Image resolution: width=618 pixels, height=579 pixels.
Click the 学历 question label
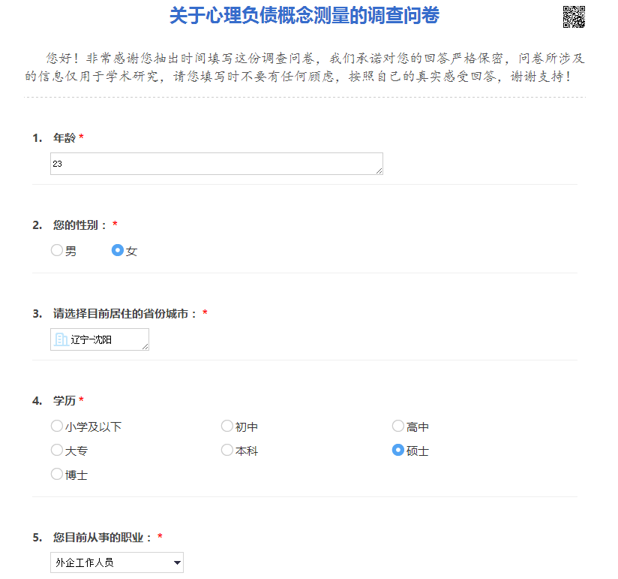(64, 401)
